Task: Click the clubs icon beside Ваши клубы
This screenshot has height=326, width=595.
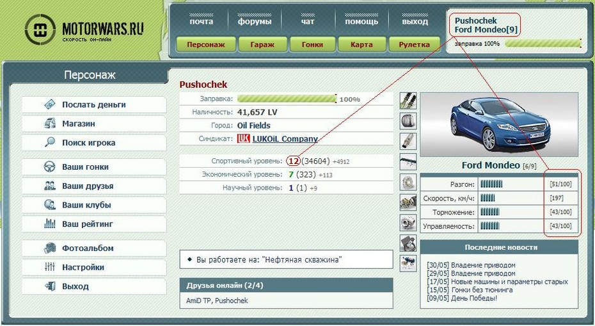Action: (x=50, y=205)
